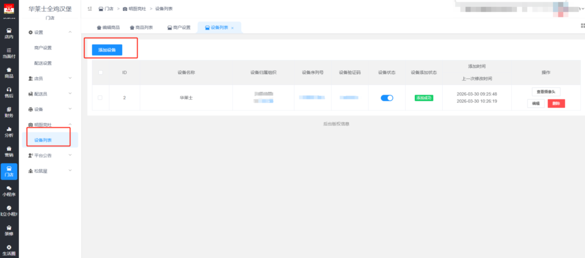Click the 后台版权信息 footer text
Screen dimensions: 585x258
pos(336,124)
